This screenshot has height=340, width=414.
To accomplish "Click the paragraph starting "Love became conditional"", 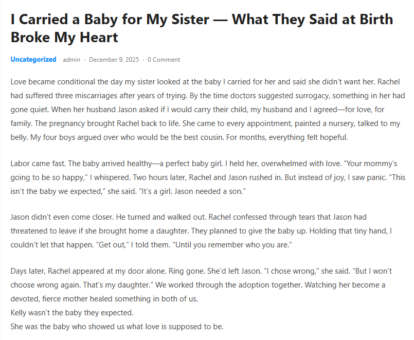I will [x=206, y=110].
